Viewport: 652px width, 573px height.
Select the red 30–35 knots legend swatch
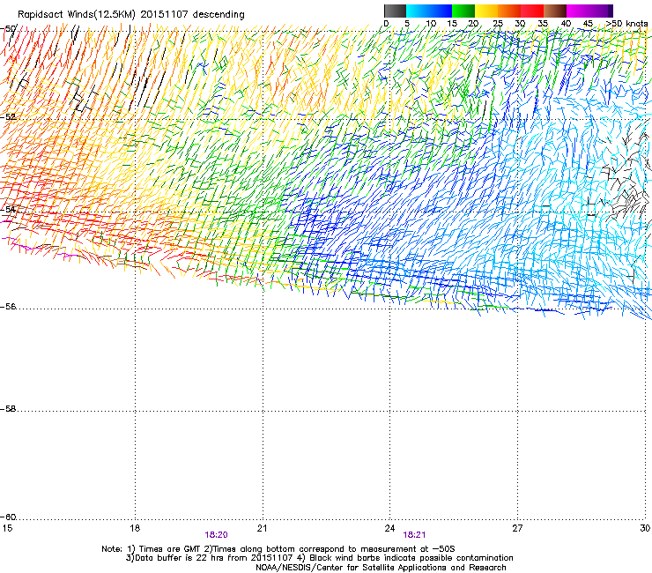(532, 11)
